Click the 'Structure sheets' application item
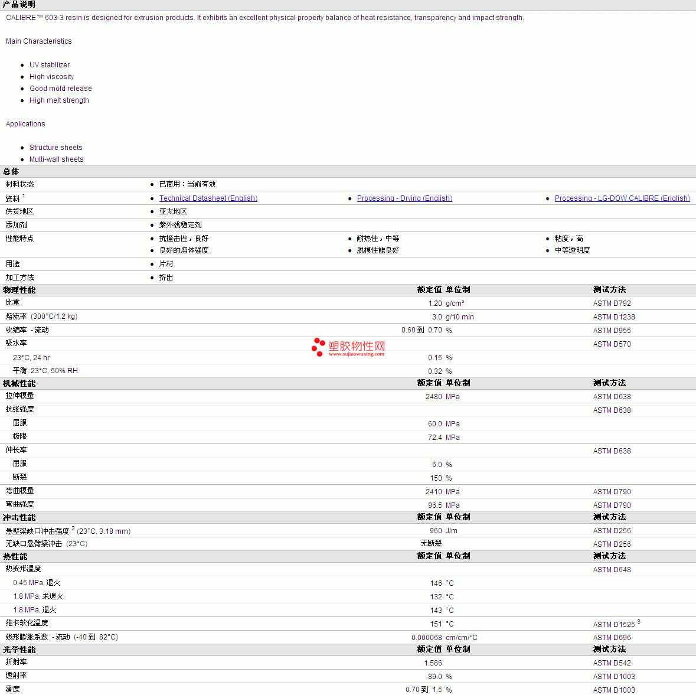The height and width of the screenshot is (695, 696). [56, 148]
